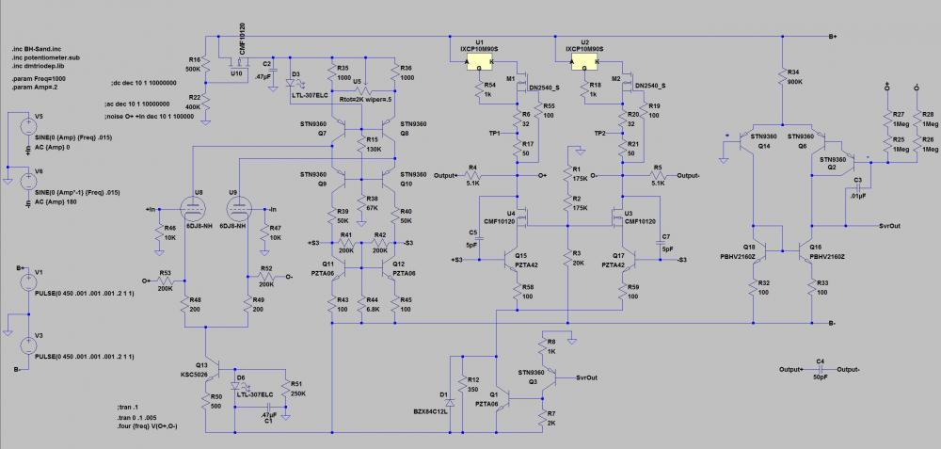Select voltage source V3 symbol

tap(27, 345)
